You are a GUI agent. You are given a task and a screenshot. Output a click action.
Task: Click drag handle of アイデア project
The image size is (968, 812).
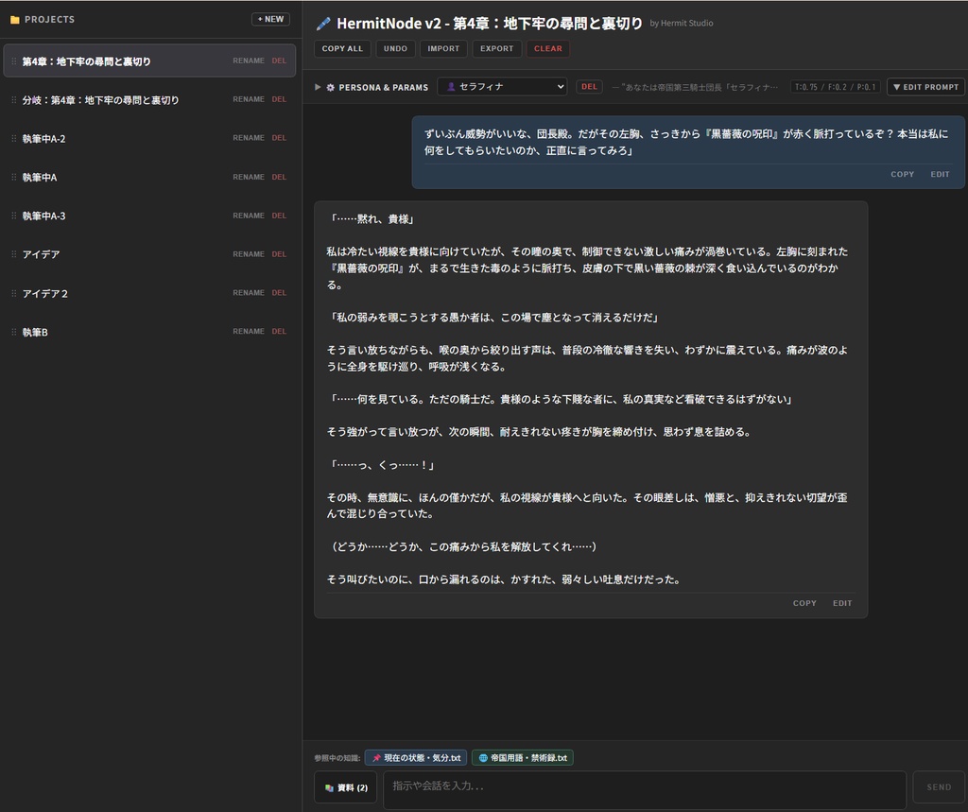coord(13,254)
